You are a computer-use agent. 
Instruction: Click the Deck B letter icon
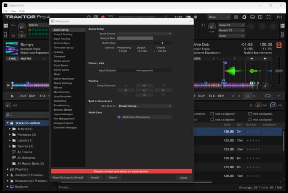[x=279, y=45]
